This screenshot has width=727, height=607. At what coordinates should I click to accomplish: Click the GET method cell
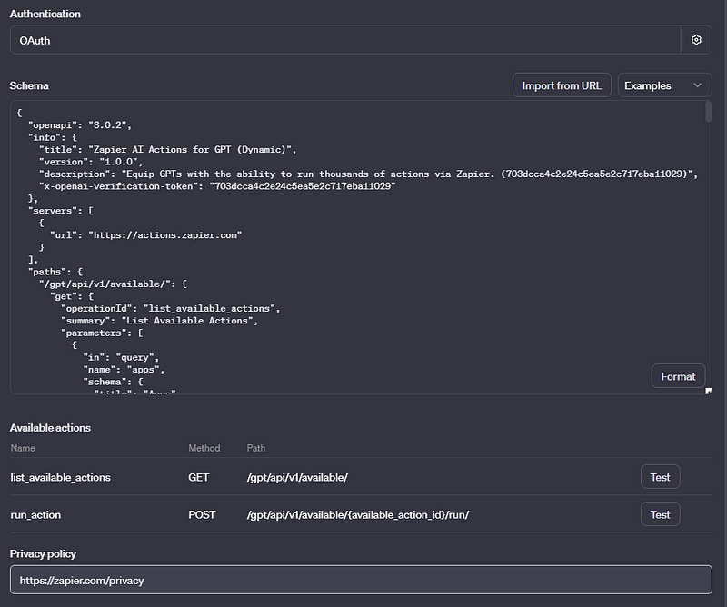pyautogui.click(x=199, y=477)
